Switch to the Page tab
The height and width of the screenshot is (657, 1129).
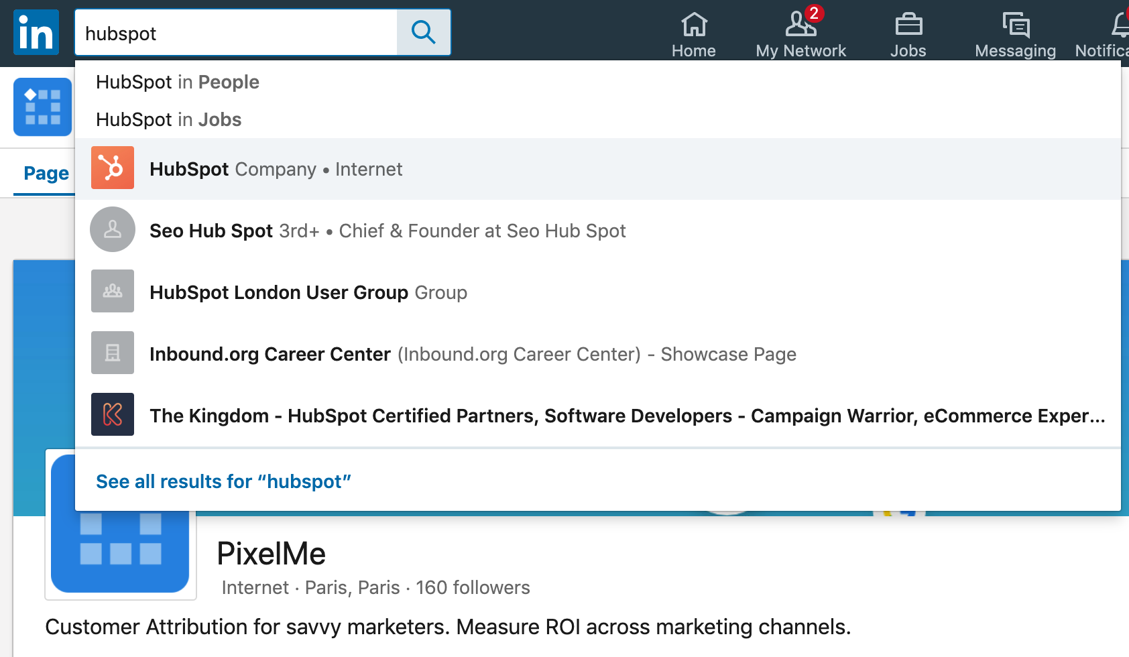[46, 173]
